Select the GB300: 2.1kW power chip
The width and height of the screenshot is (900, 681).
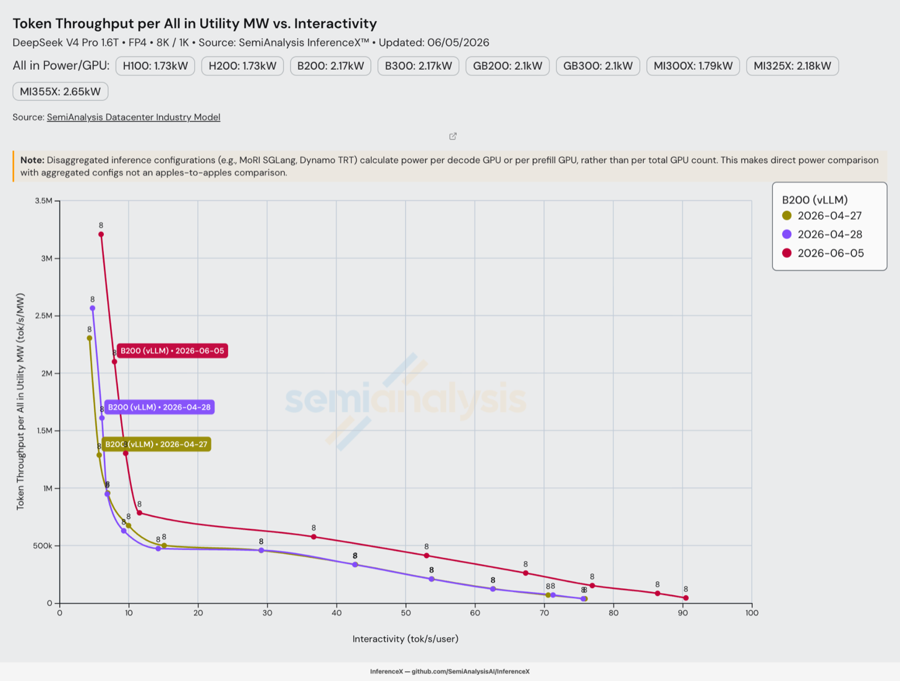click(x=598, y=66)
